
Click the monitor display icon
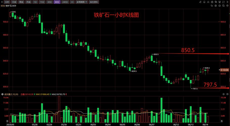point(220,2)
